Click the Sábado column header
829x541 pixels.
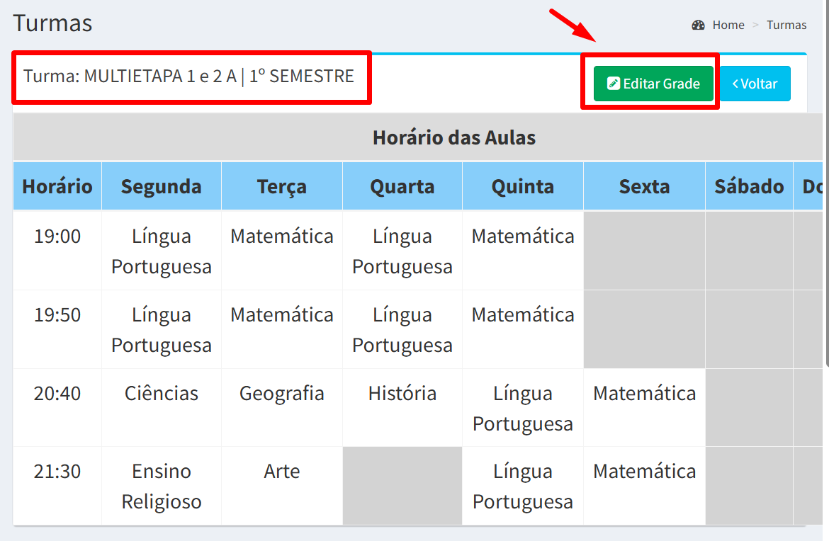coord(749,186)
